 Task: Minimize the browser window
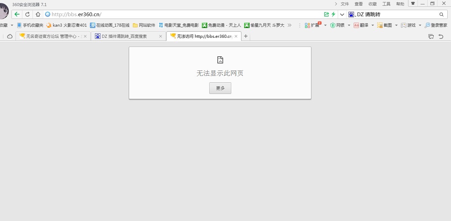[423, 3]
